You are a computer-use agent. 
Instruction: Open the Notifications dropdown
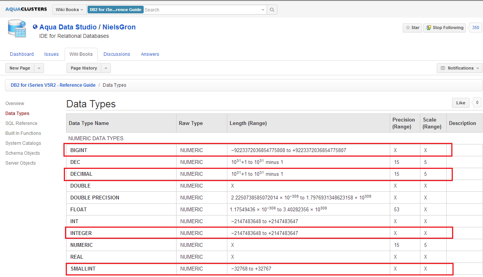460,68
